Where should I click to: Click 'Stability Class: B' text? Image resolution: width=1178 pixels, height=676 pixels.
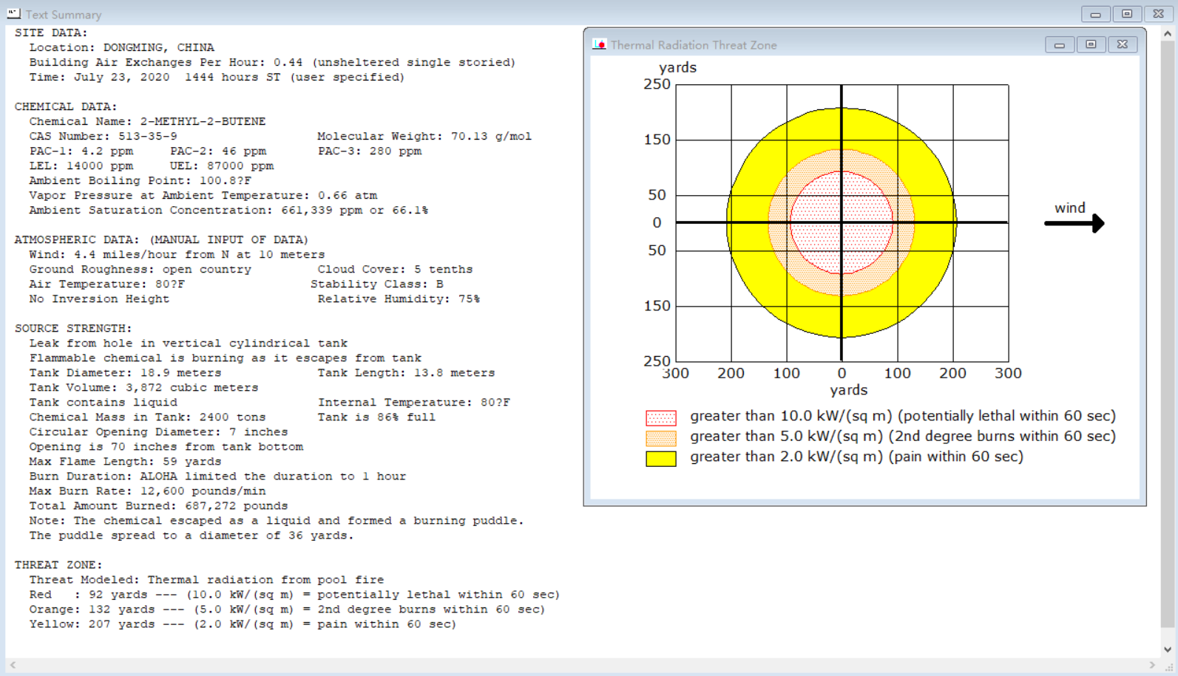(376, 284)
